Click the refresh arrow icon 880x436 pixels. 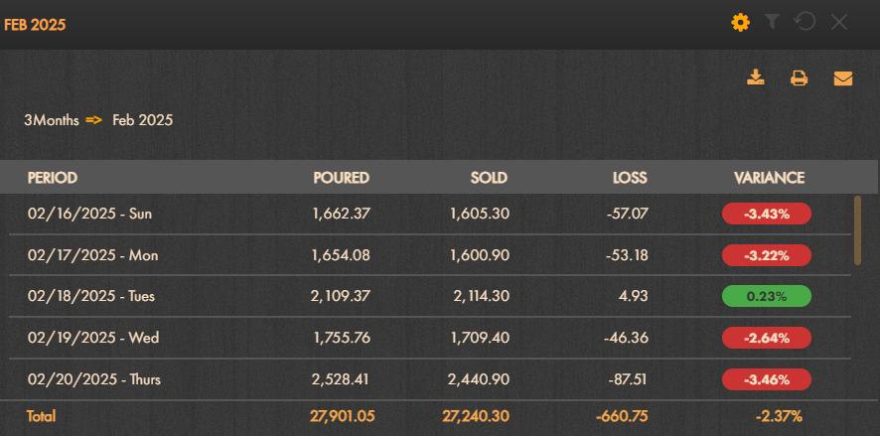[x=805, y=22]
